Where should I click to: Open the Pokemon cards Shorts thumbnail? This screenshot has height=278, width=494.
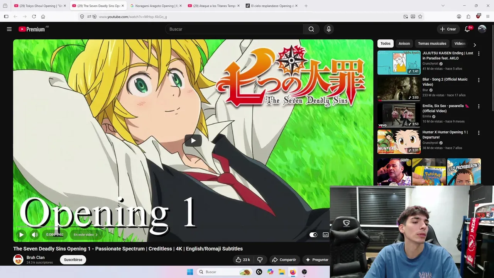click(429, 171)
